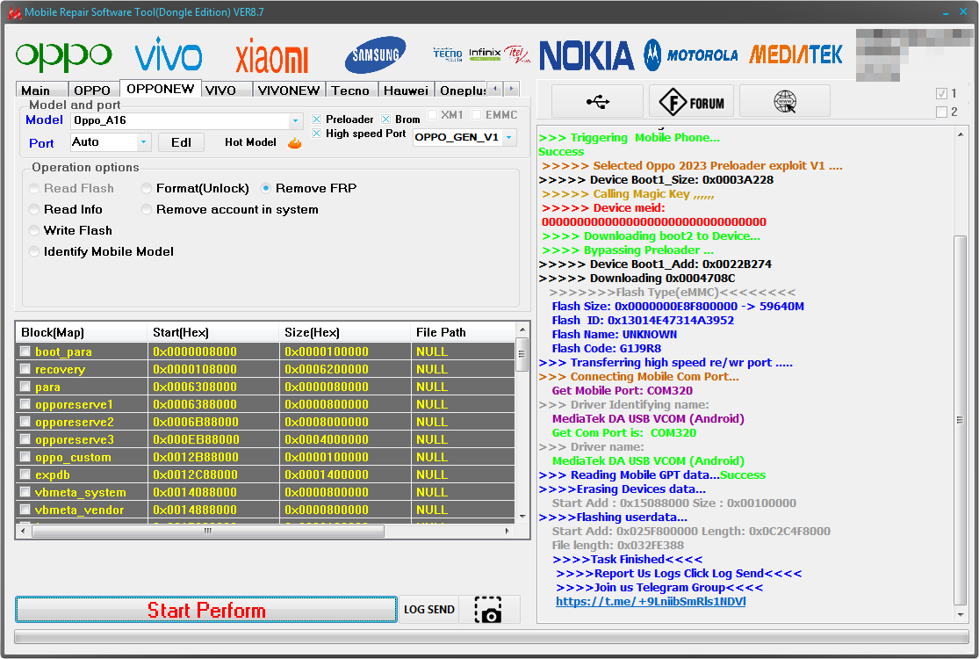Select the Read Info radio option
The image size is (979, 659).
[x=34, y=209]
